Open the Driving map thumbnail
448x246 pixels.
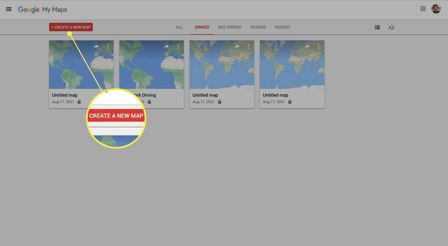pos(152,64)
